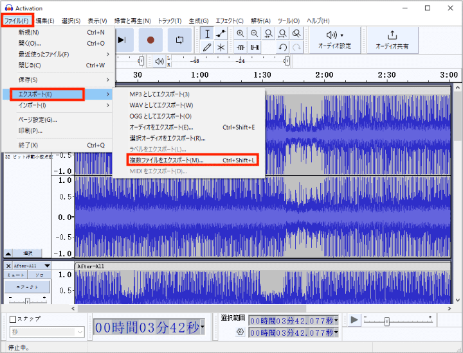Choose 印刷(P)... menu entry

(58, 130)
